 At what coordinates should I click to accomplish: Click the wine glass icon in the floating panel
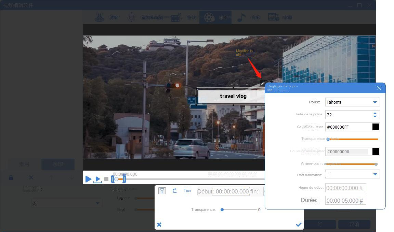click(162, 190)
